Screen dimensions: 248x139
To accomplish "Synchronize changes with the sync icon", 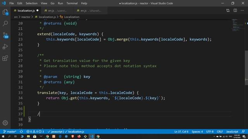I will click(x=21, y=132).
